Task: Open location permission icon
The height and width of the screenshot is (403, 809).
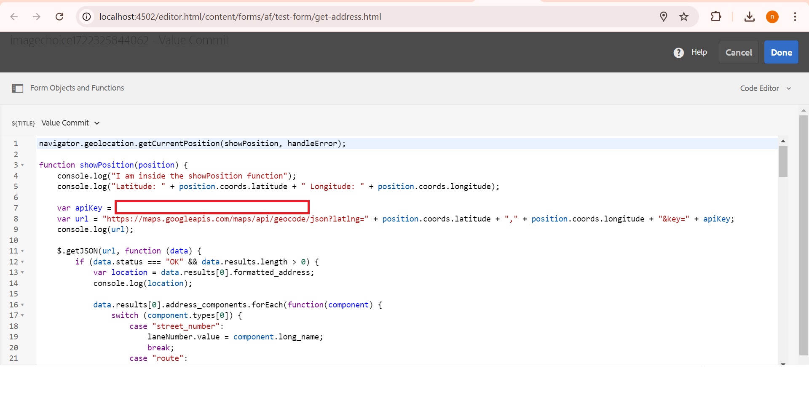Action: coord(664,16)
